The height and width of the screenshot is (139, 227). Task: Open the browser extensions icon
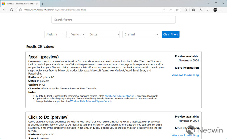tap(186, 10)
